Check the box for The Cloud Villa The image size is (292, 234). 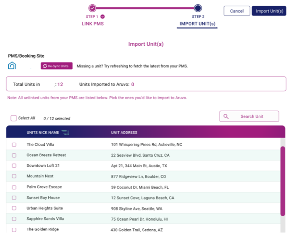14,145
